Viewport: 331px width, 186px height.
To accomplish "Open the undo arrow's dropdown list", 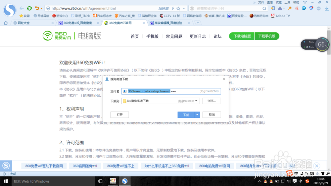I will [x=41, y=9].
